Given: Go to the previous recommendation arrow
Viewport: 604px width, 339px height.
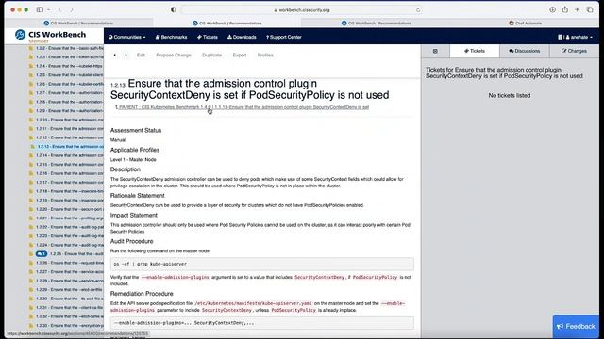Looking at the screenshot, I should coord(115,55).
